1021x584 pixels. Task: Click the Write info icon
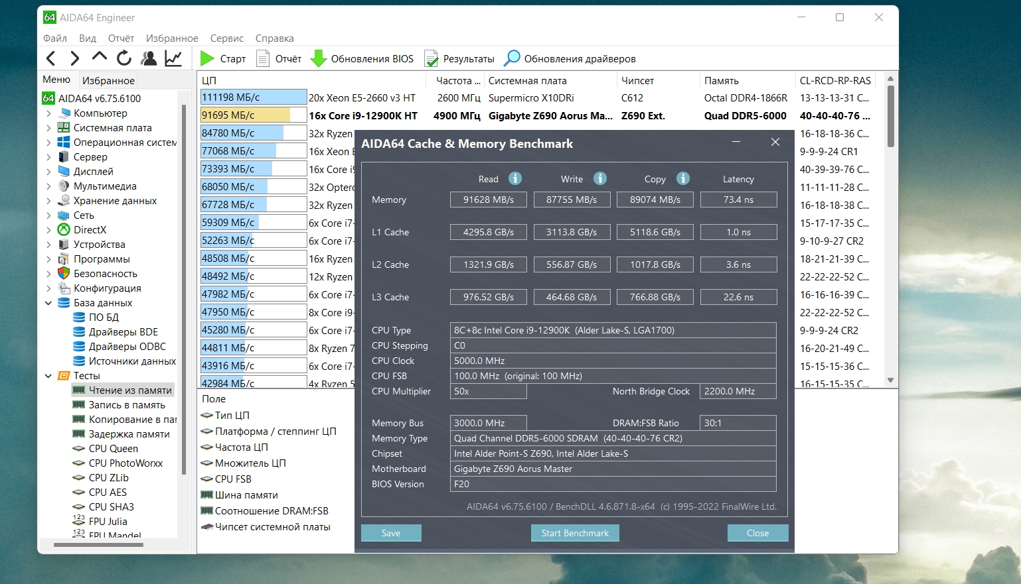pyautogui.click(x=600, y=178)
